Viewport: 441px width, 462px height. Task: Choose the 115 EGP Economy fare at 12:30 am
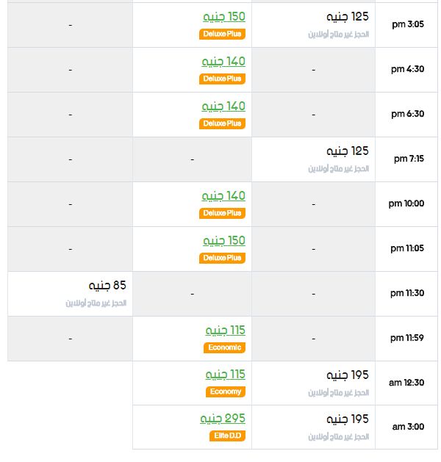pyautogui.click(x=225, y=375)
